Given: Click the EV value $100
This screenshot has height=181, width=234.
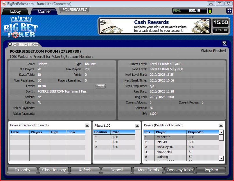Looking at the screenshot, I should (153, 114).
